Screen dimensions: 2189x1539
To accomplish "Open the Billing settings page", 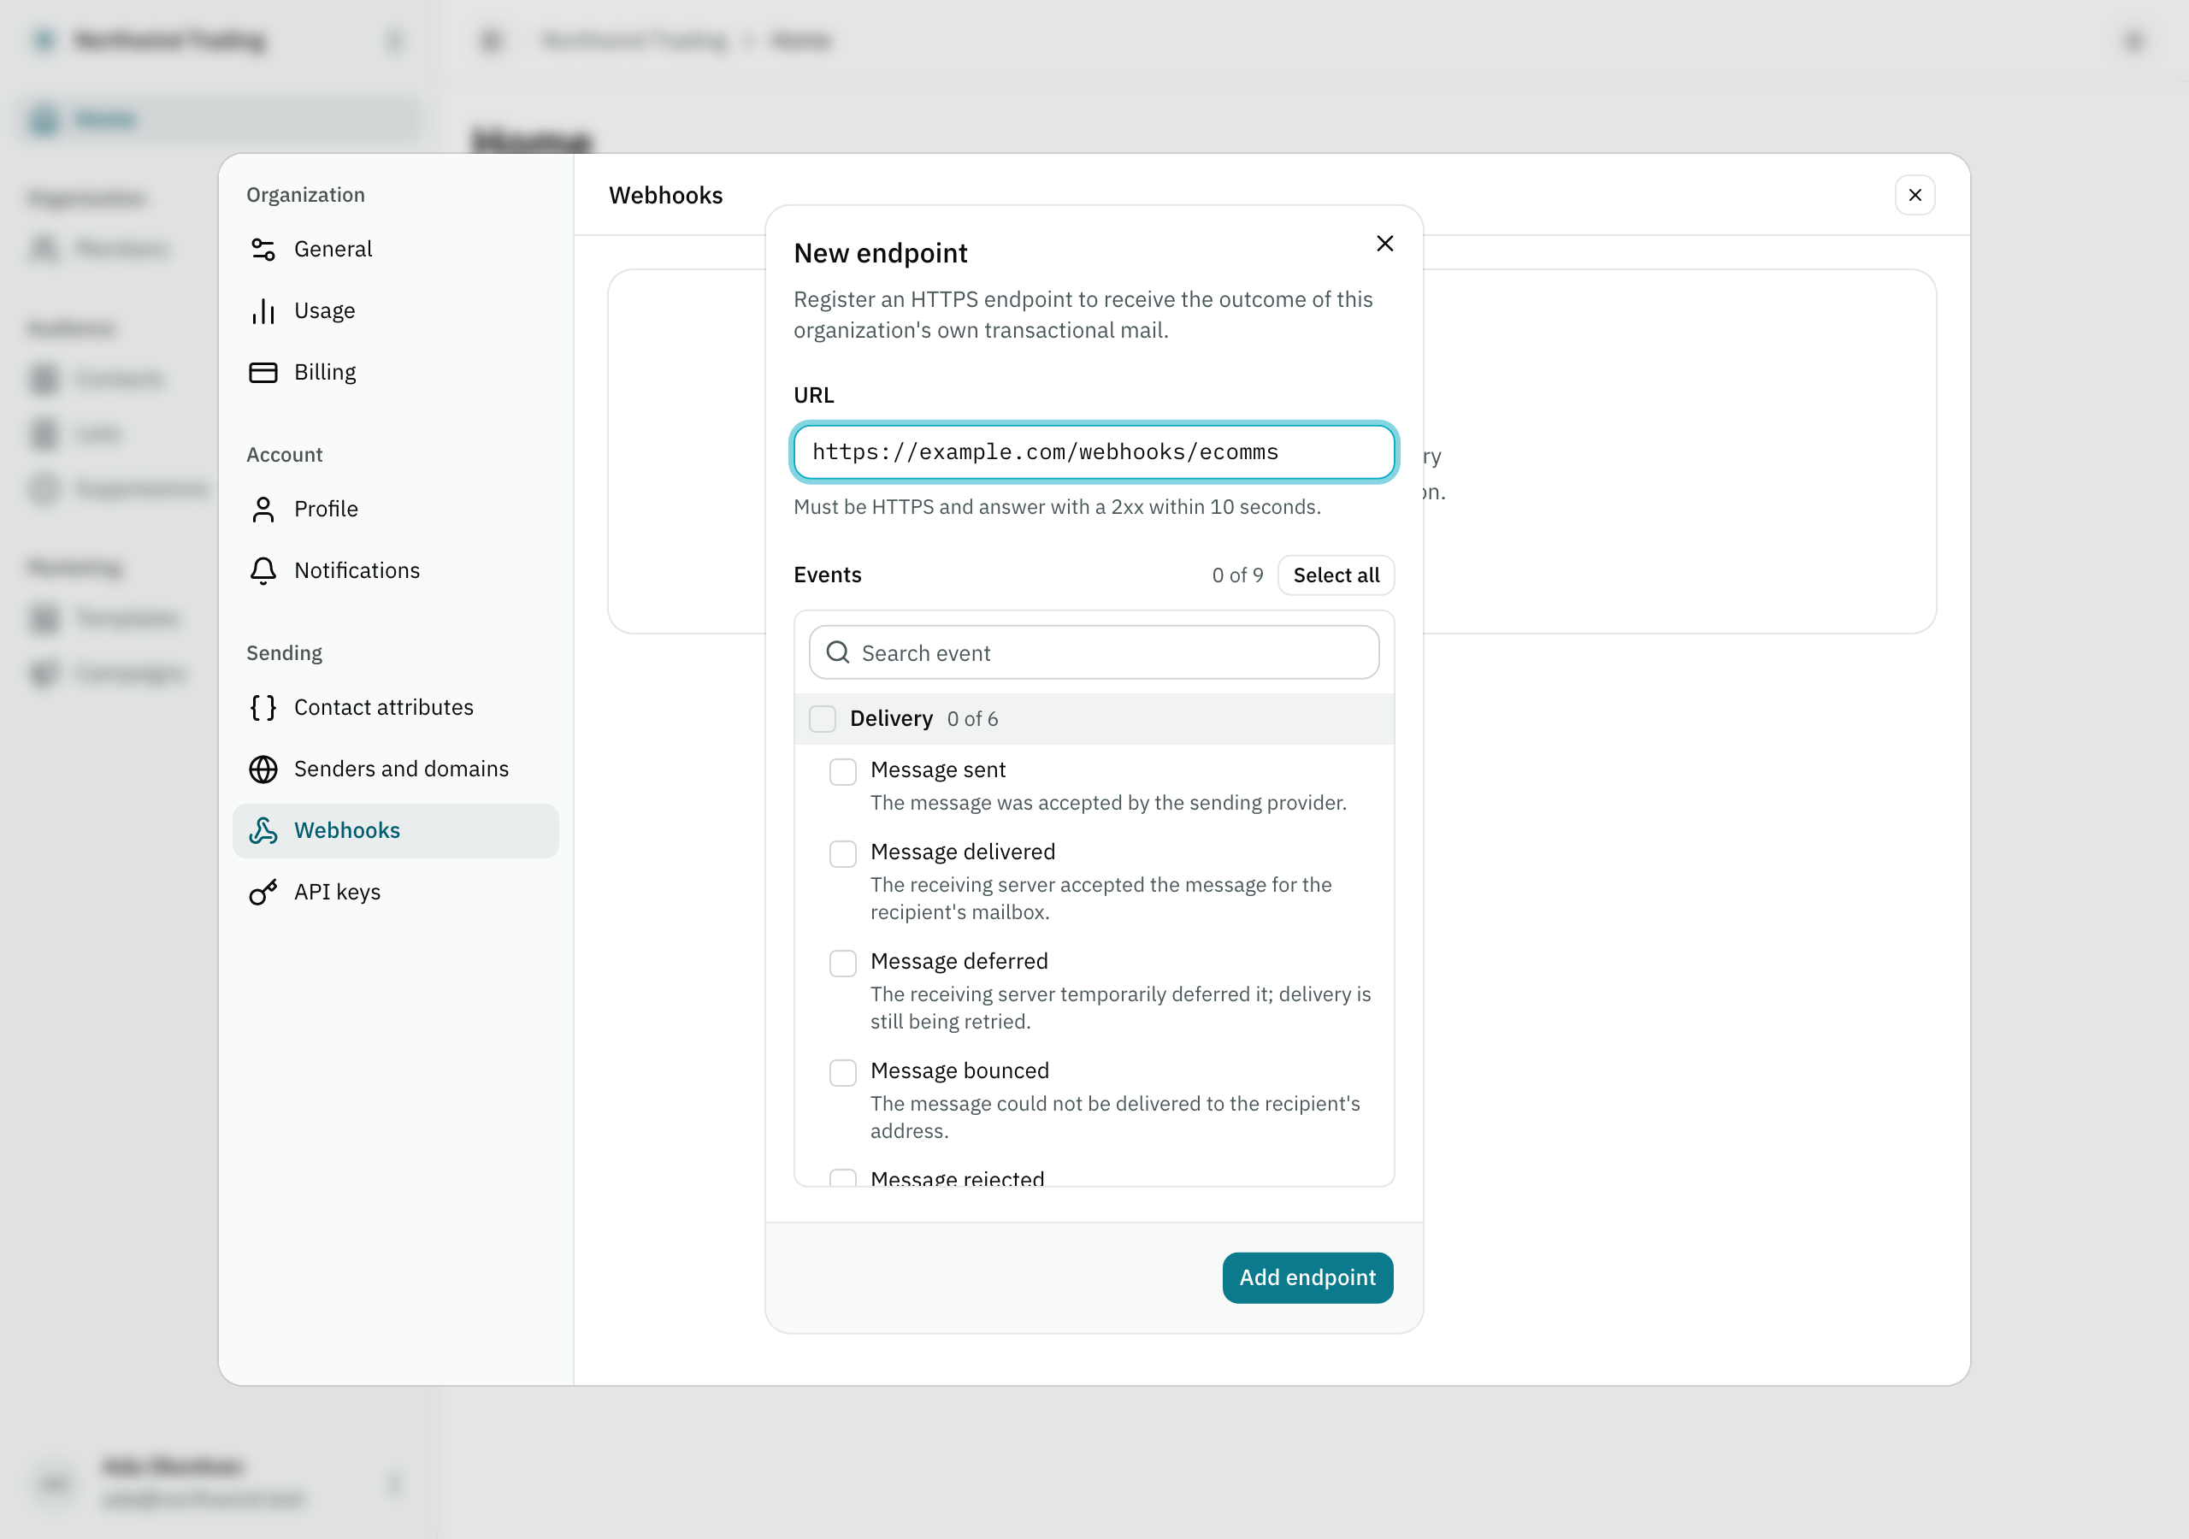I will [395, 372].
